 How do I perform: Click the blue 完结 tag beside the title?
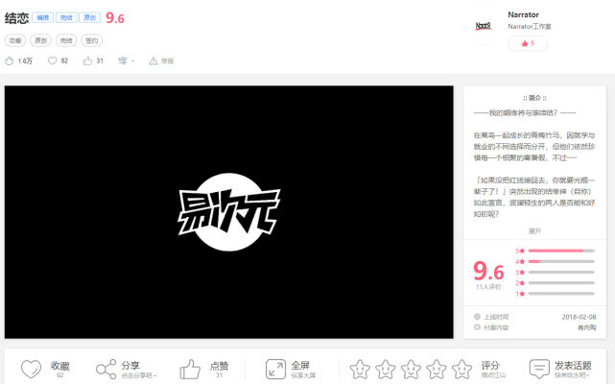[x=66, y=17]
